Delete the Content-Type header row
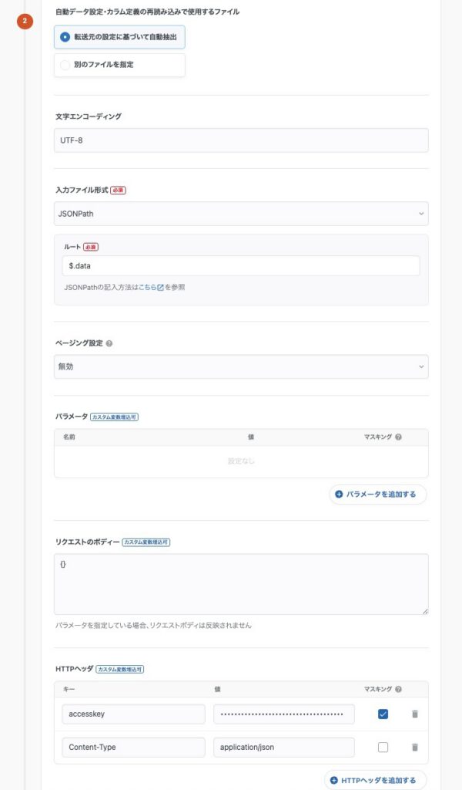462x790 pixels. click(414, 747)
